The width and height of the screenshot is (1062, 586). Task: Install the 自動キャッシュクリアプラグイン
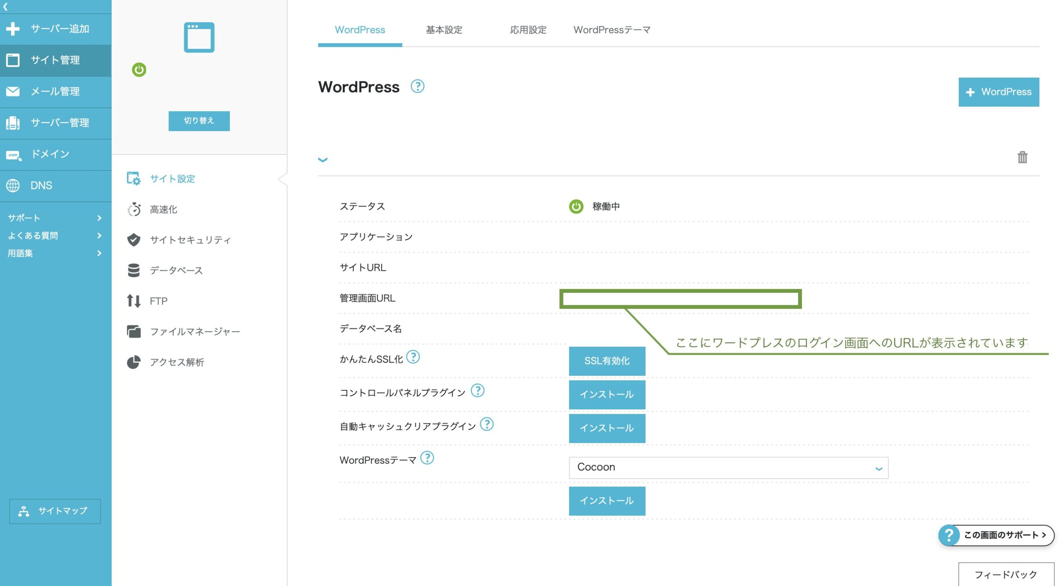click(607, 428)
